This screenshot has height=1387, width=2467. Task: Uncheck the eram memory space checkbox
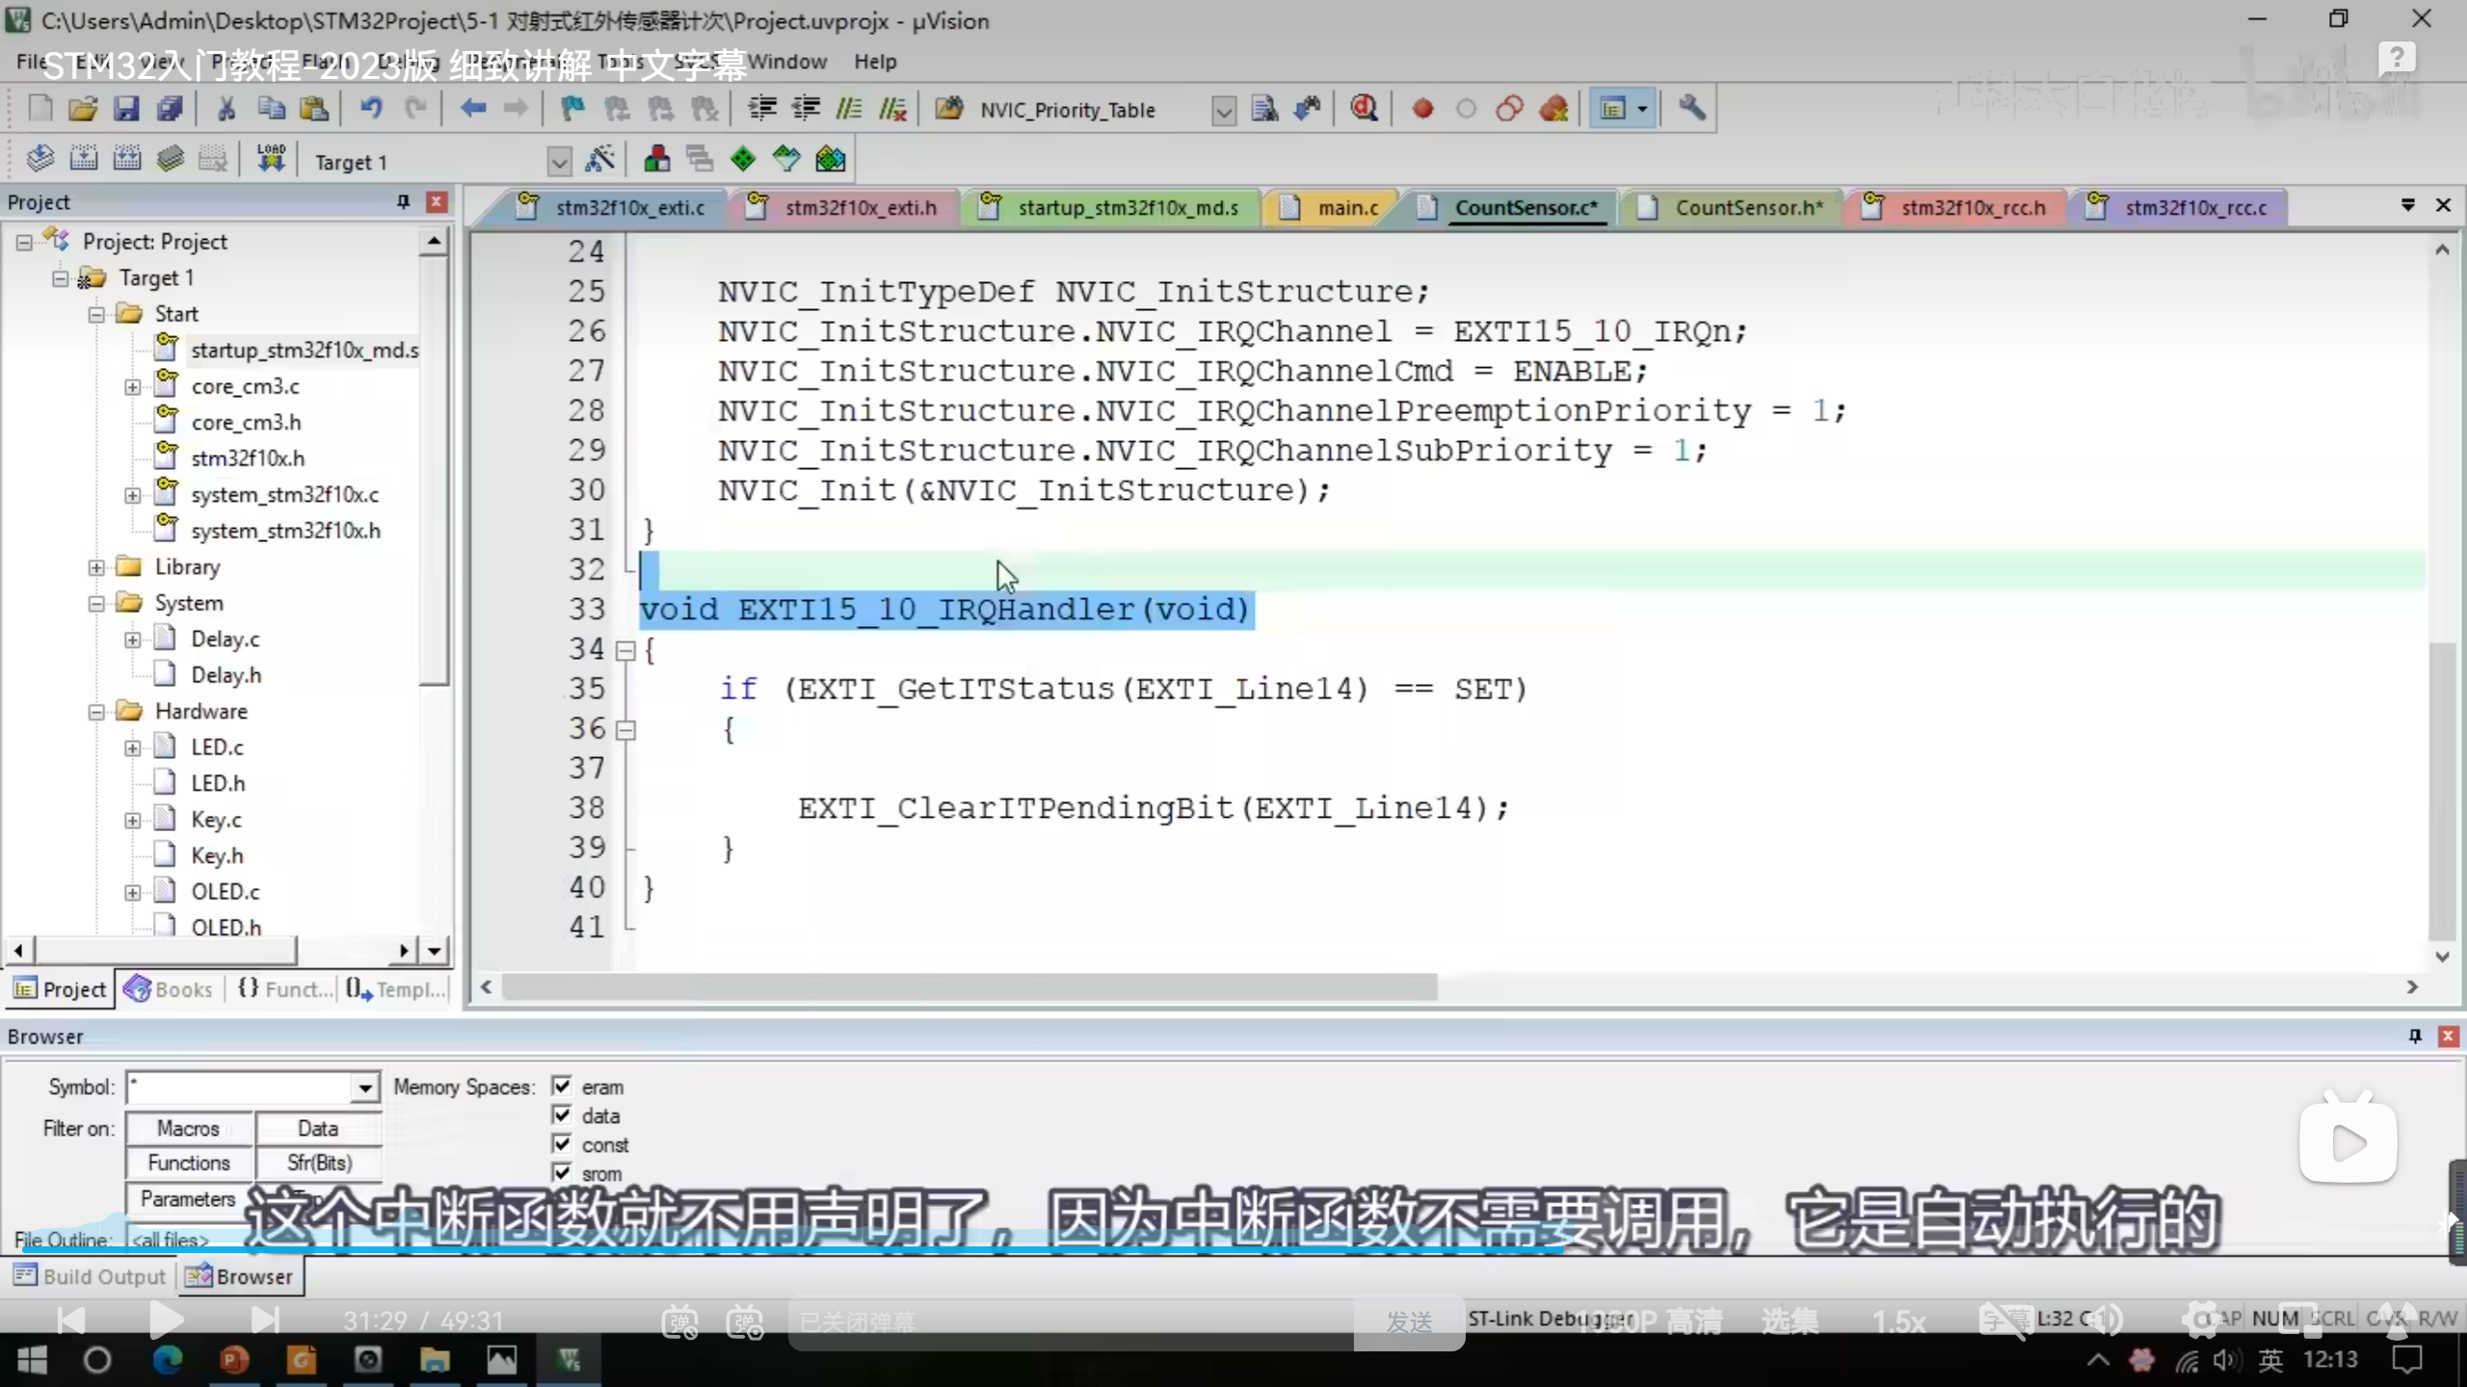click(562, 1086)
